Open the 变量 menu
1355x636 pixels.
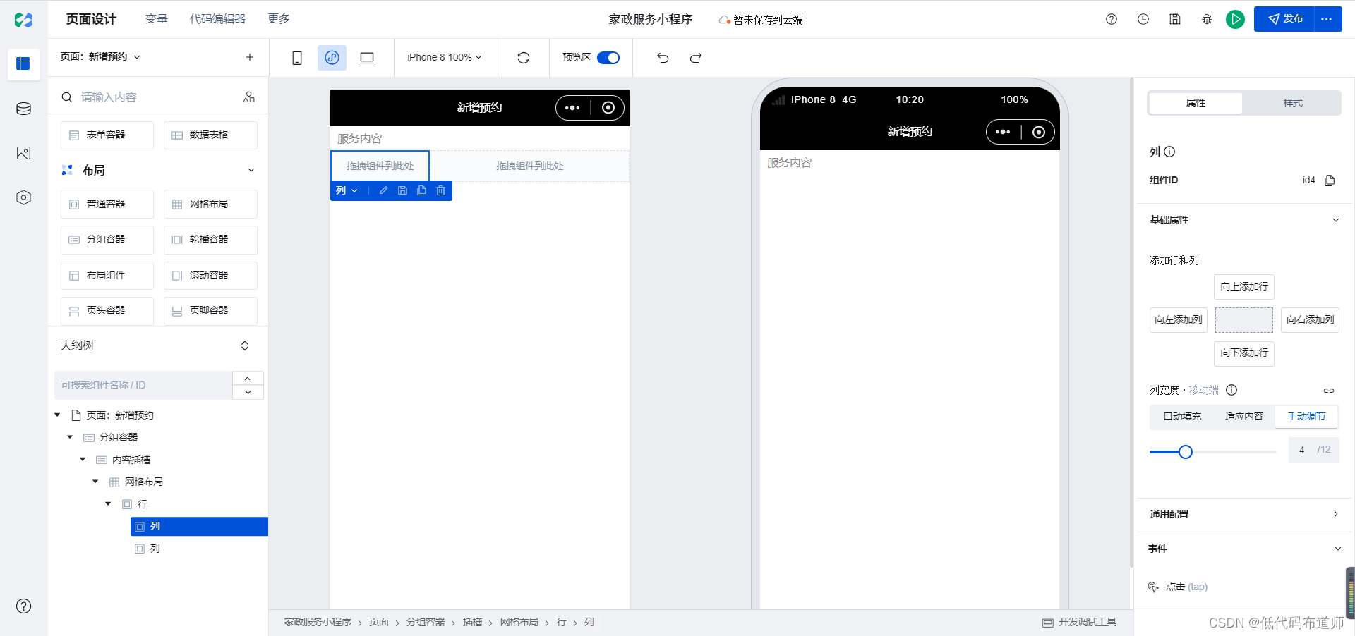coord(157,19)
